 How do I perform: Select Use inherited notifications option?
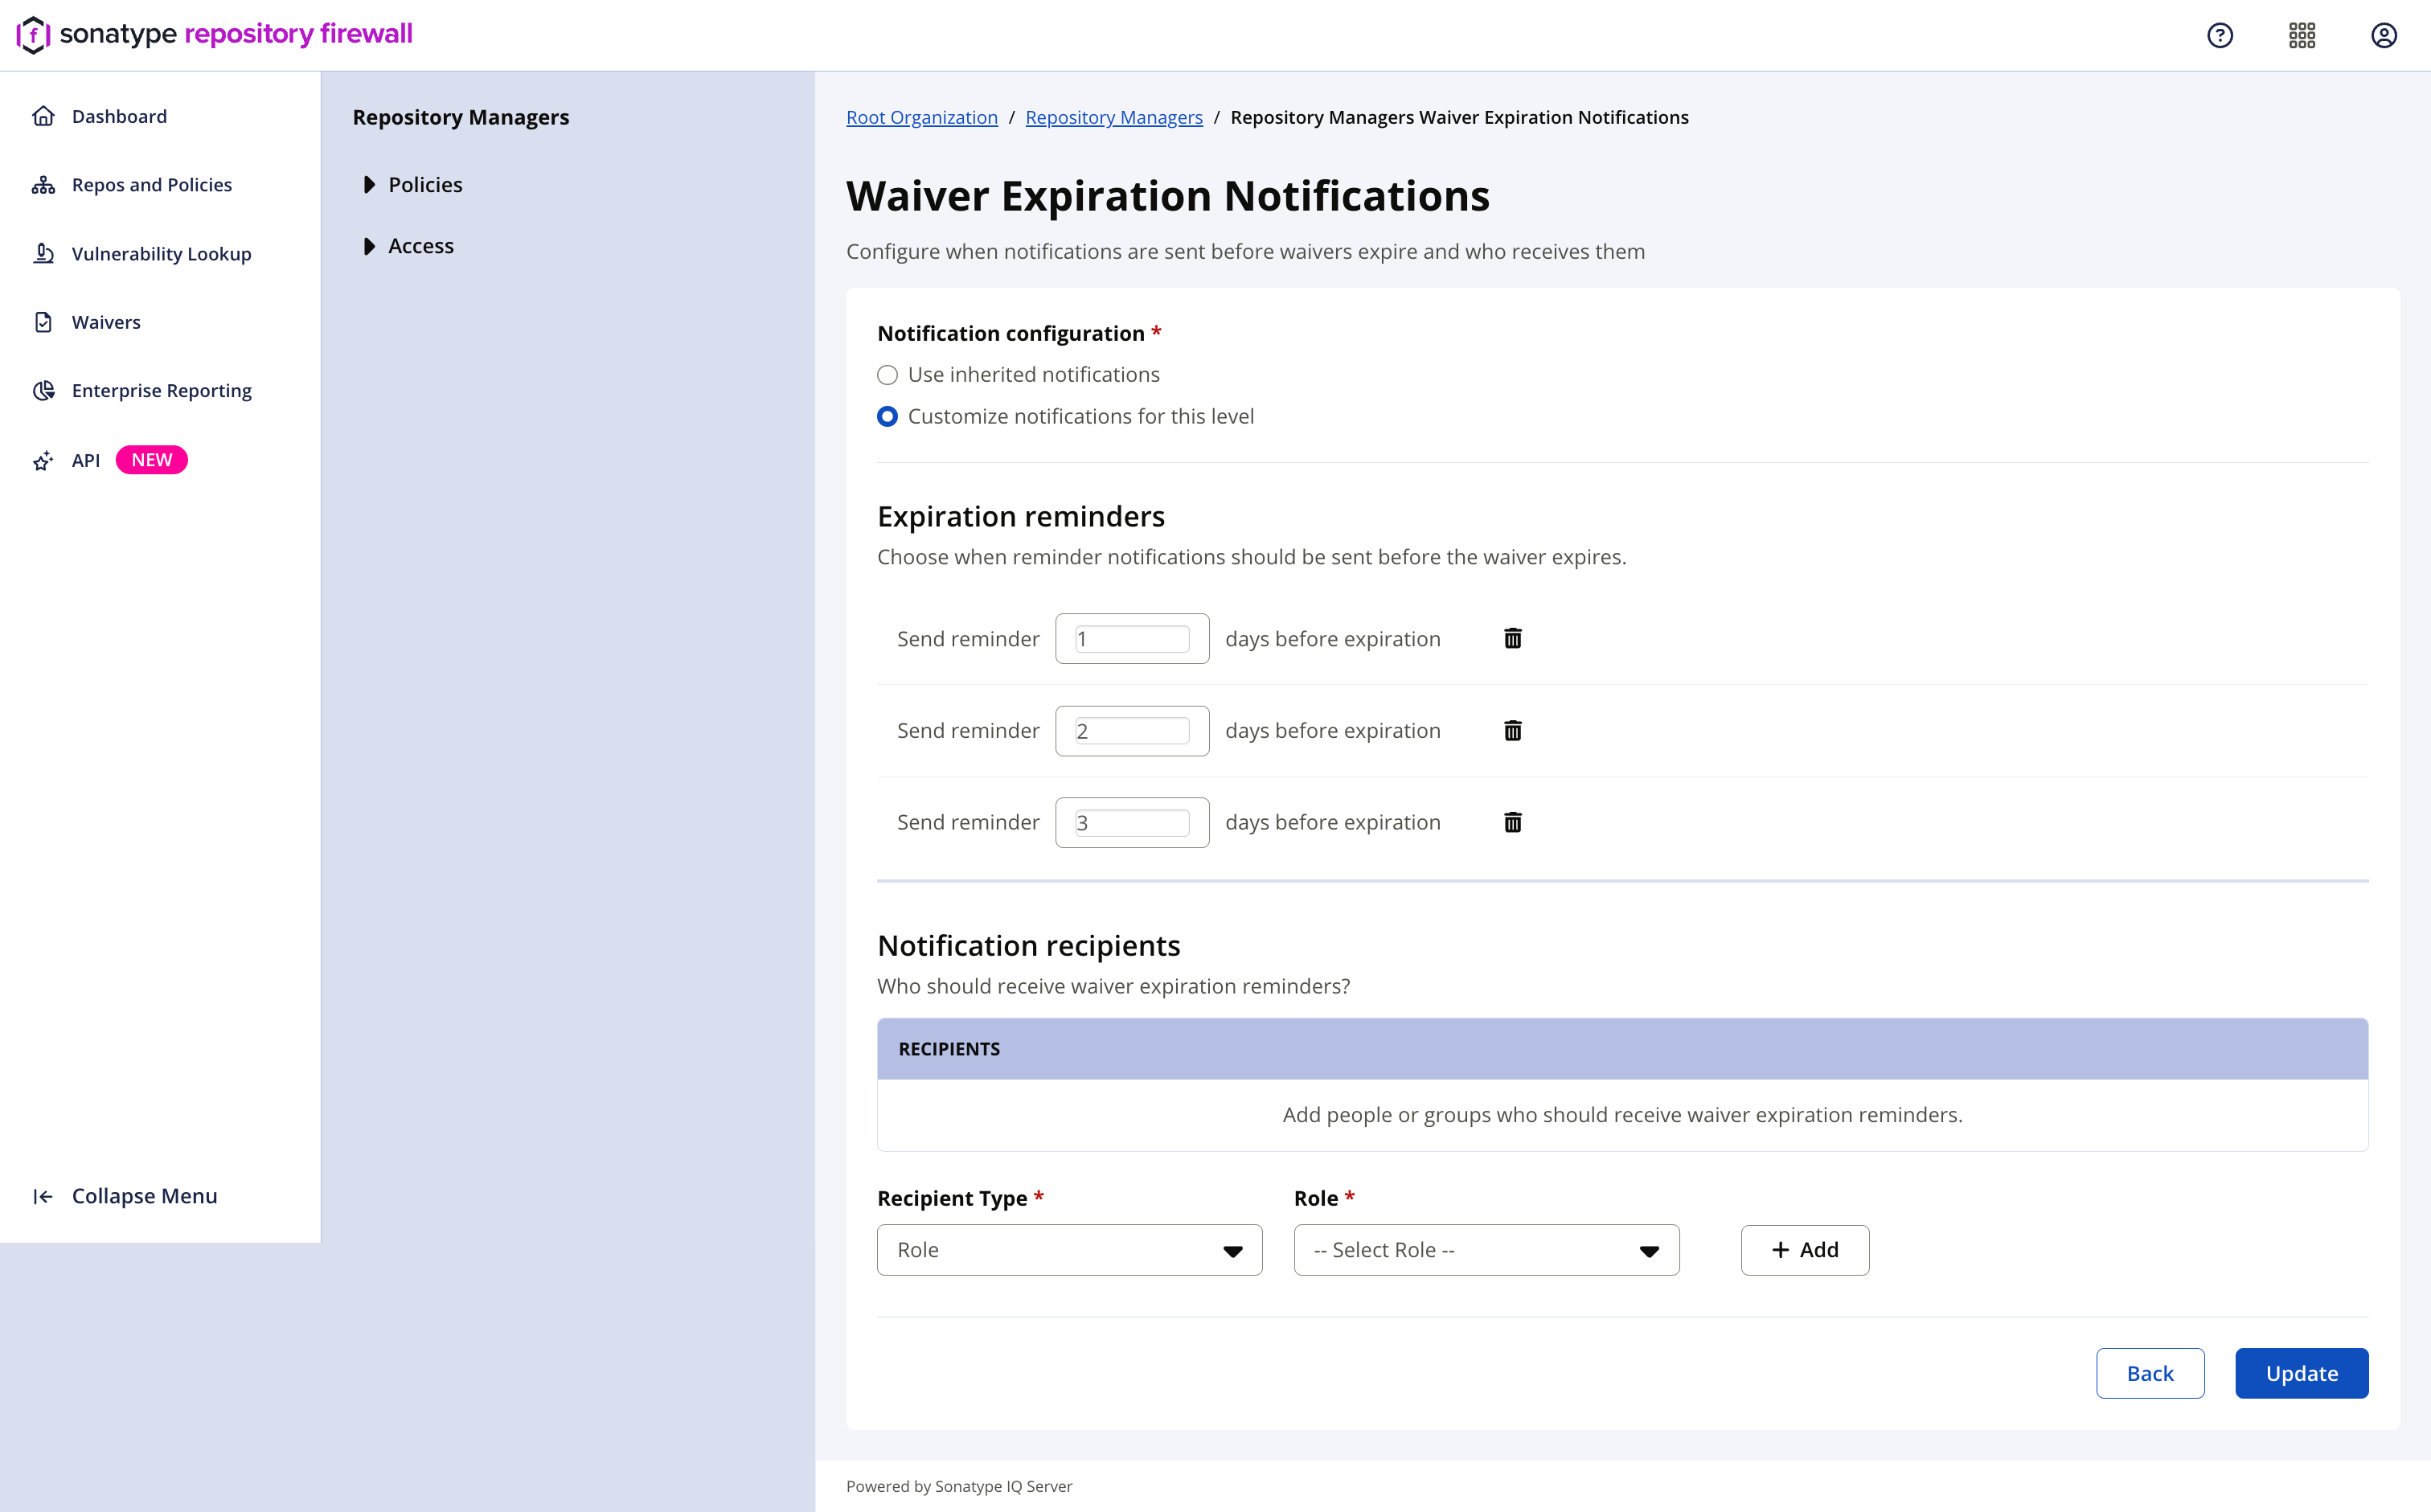pos(887,375)
